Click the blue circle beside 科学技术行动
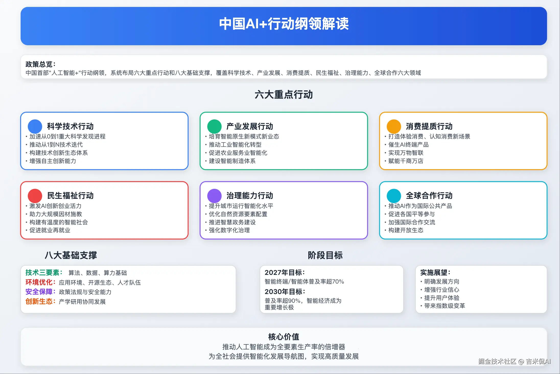Screen dimensions: 560x374 [35, 126]
